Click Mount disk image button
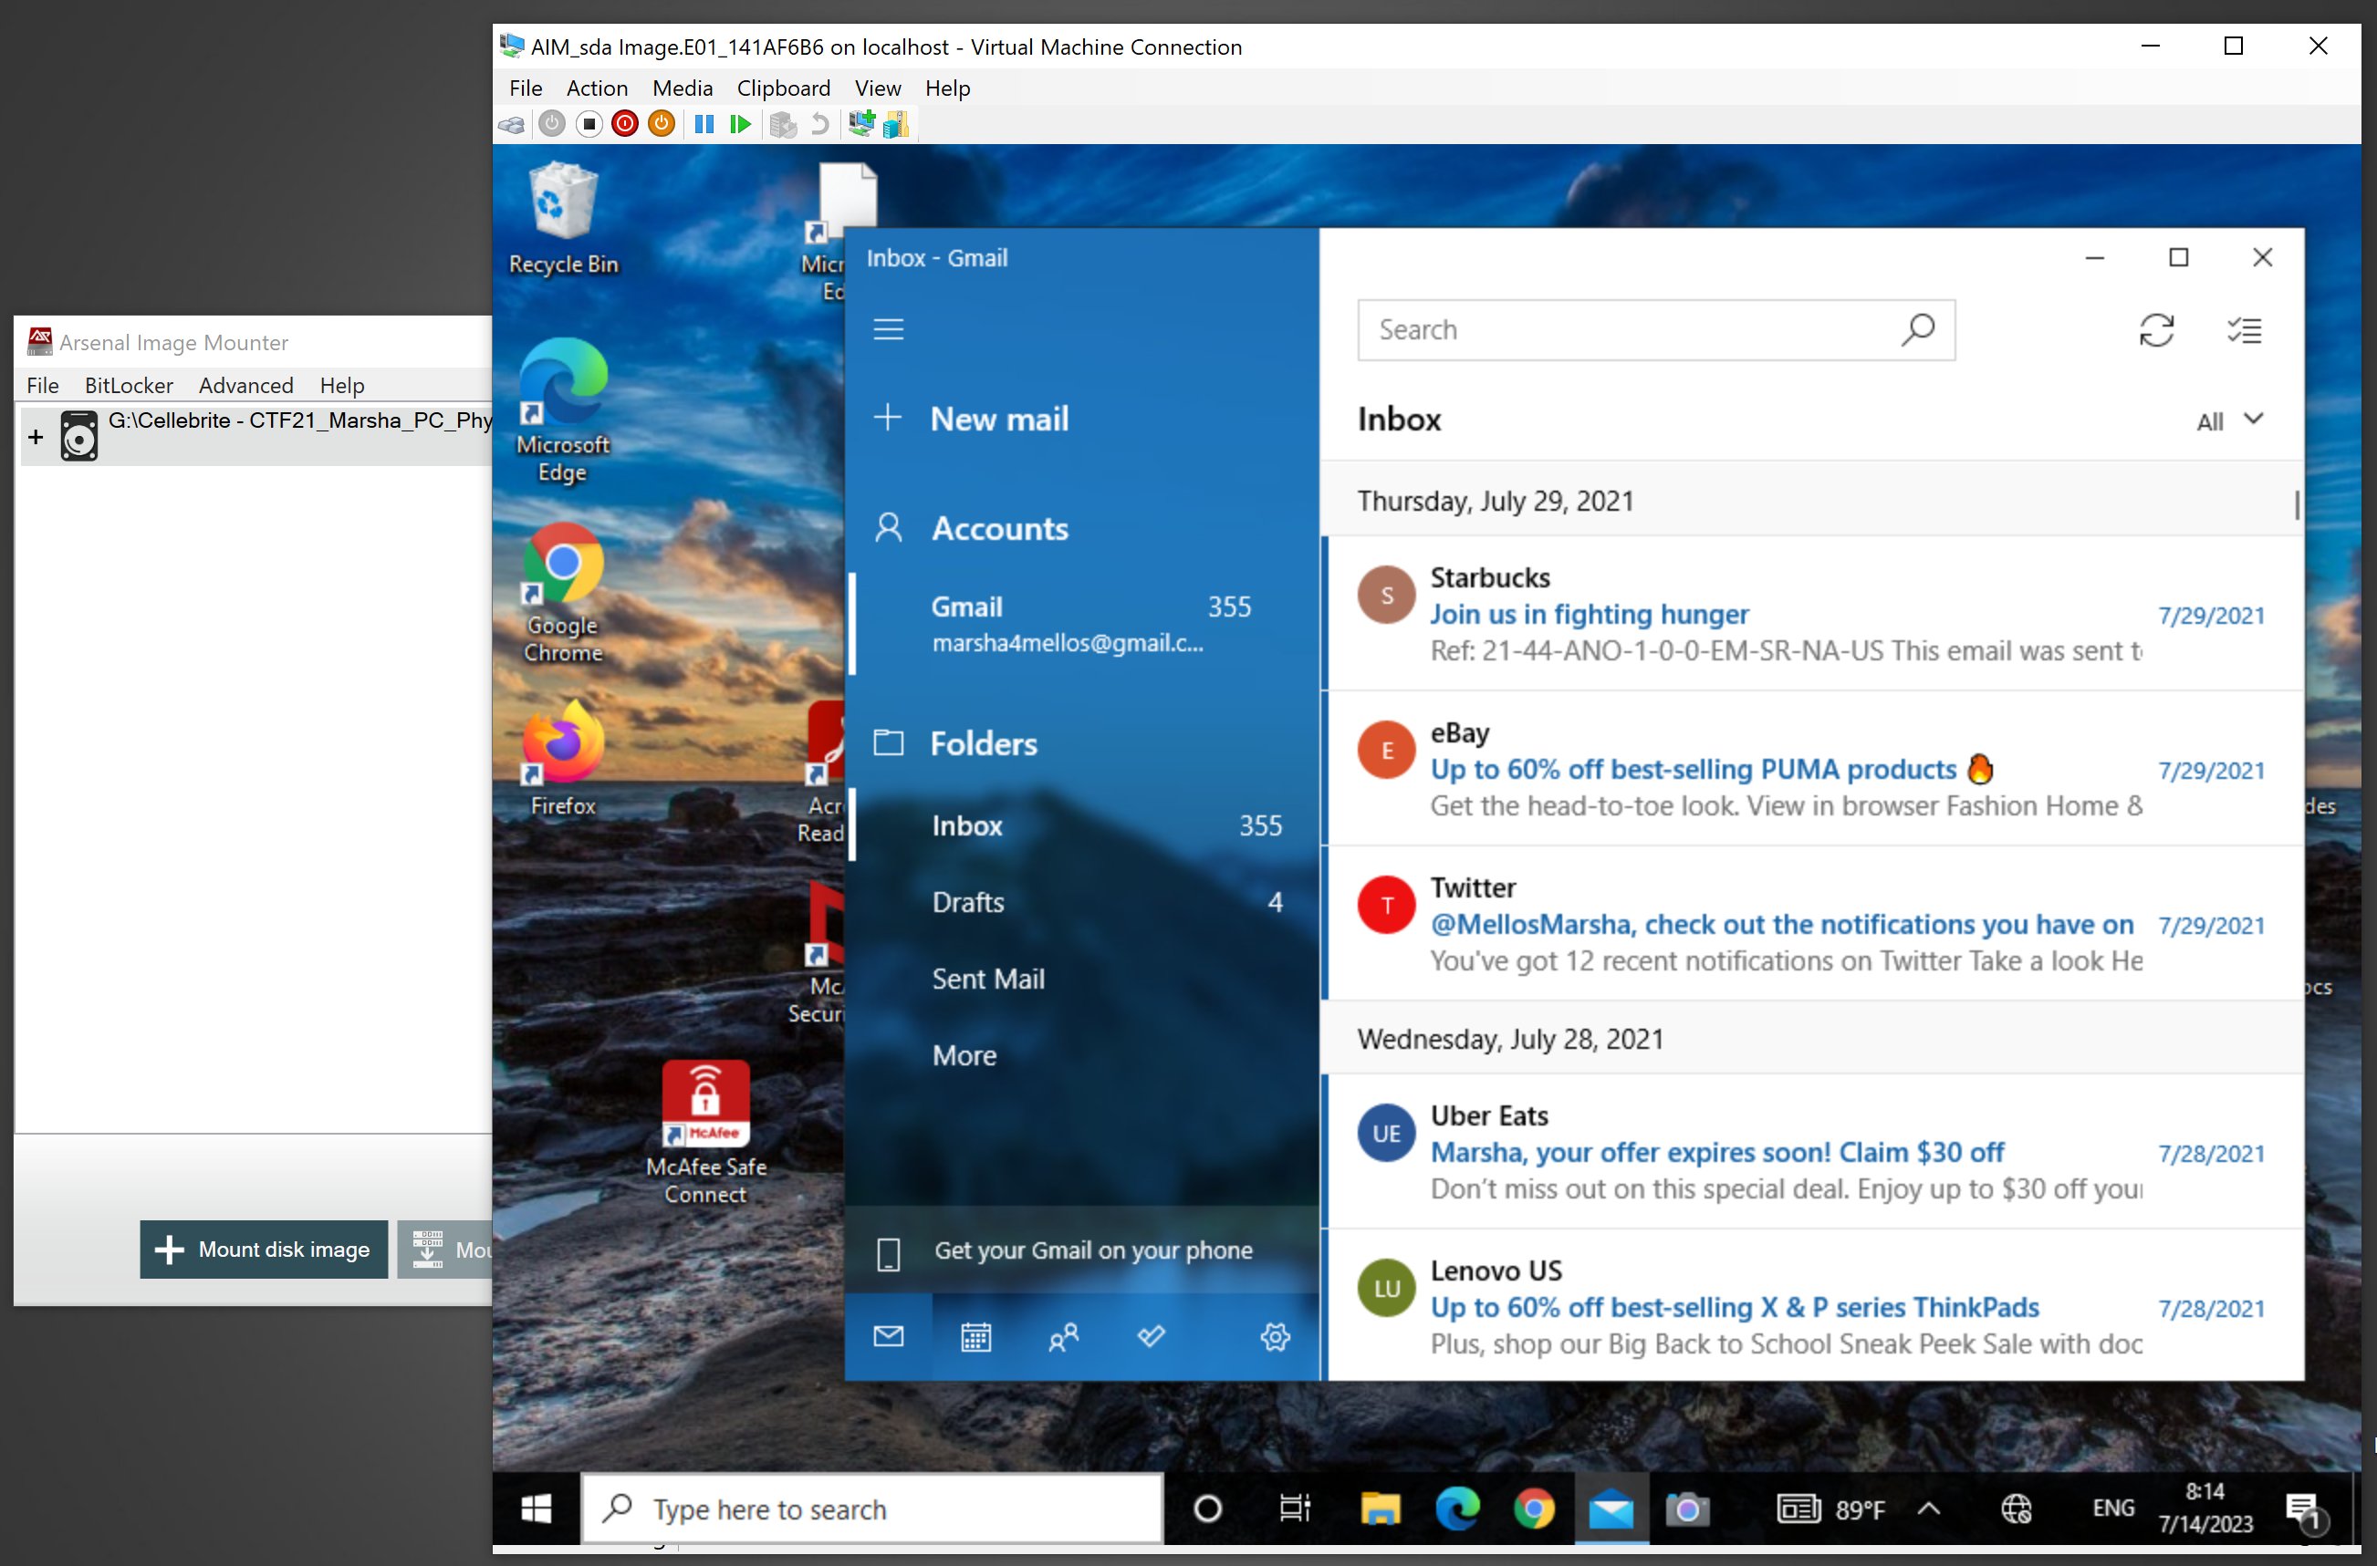Image resolution: width=2377 pixels, height=1566 pixels. [264, 1250]
